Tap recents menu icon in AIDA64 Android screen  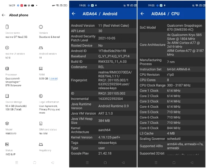pos(87,163)
